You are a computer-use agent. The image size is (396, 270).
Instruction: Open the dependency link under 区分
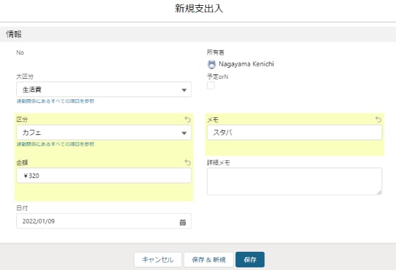pyautogui.click(x=55, y=144)
